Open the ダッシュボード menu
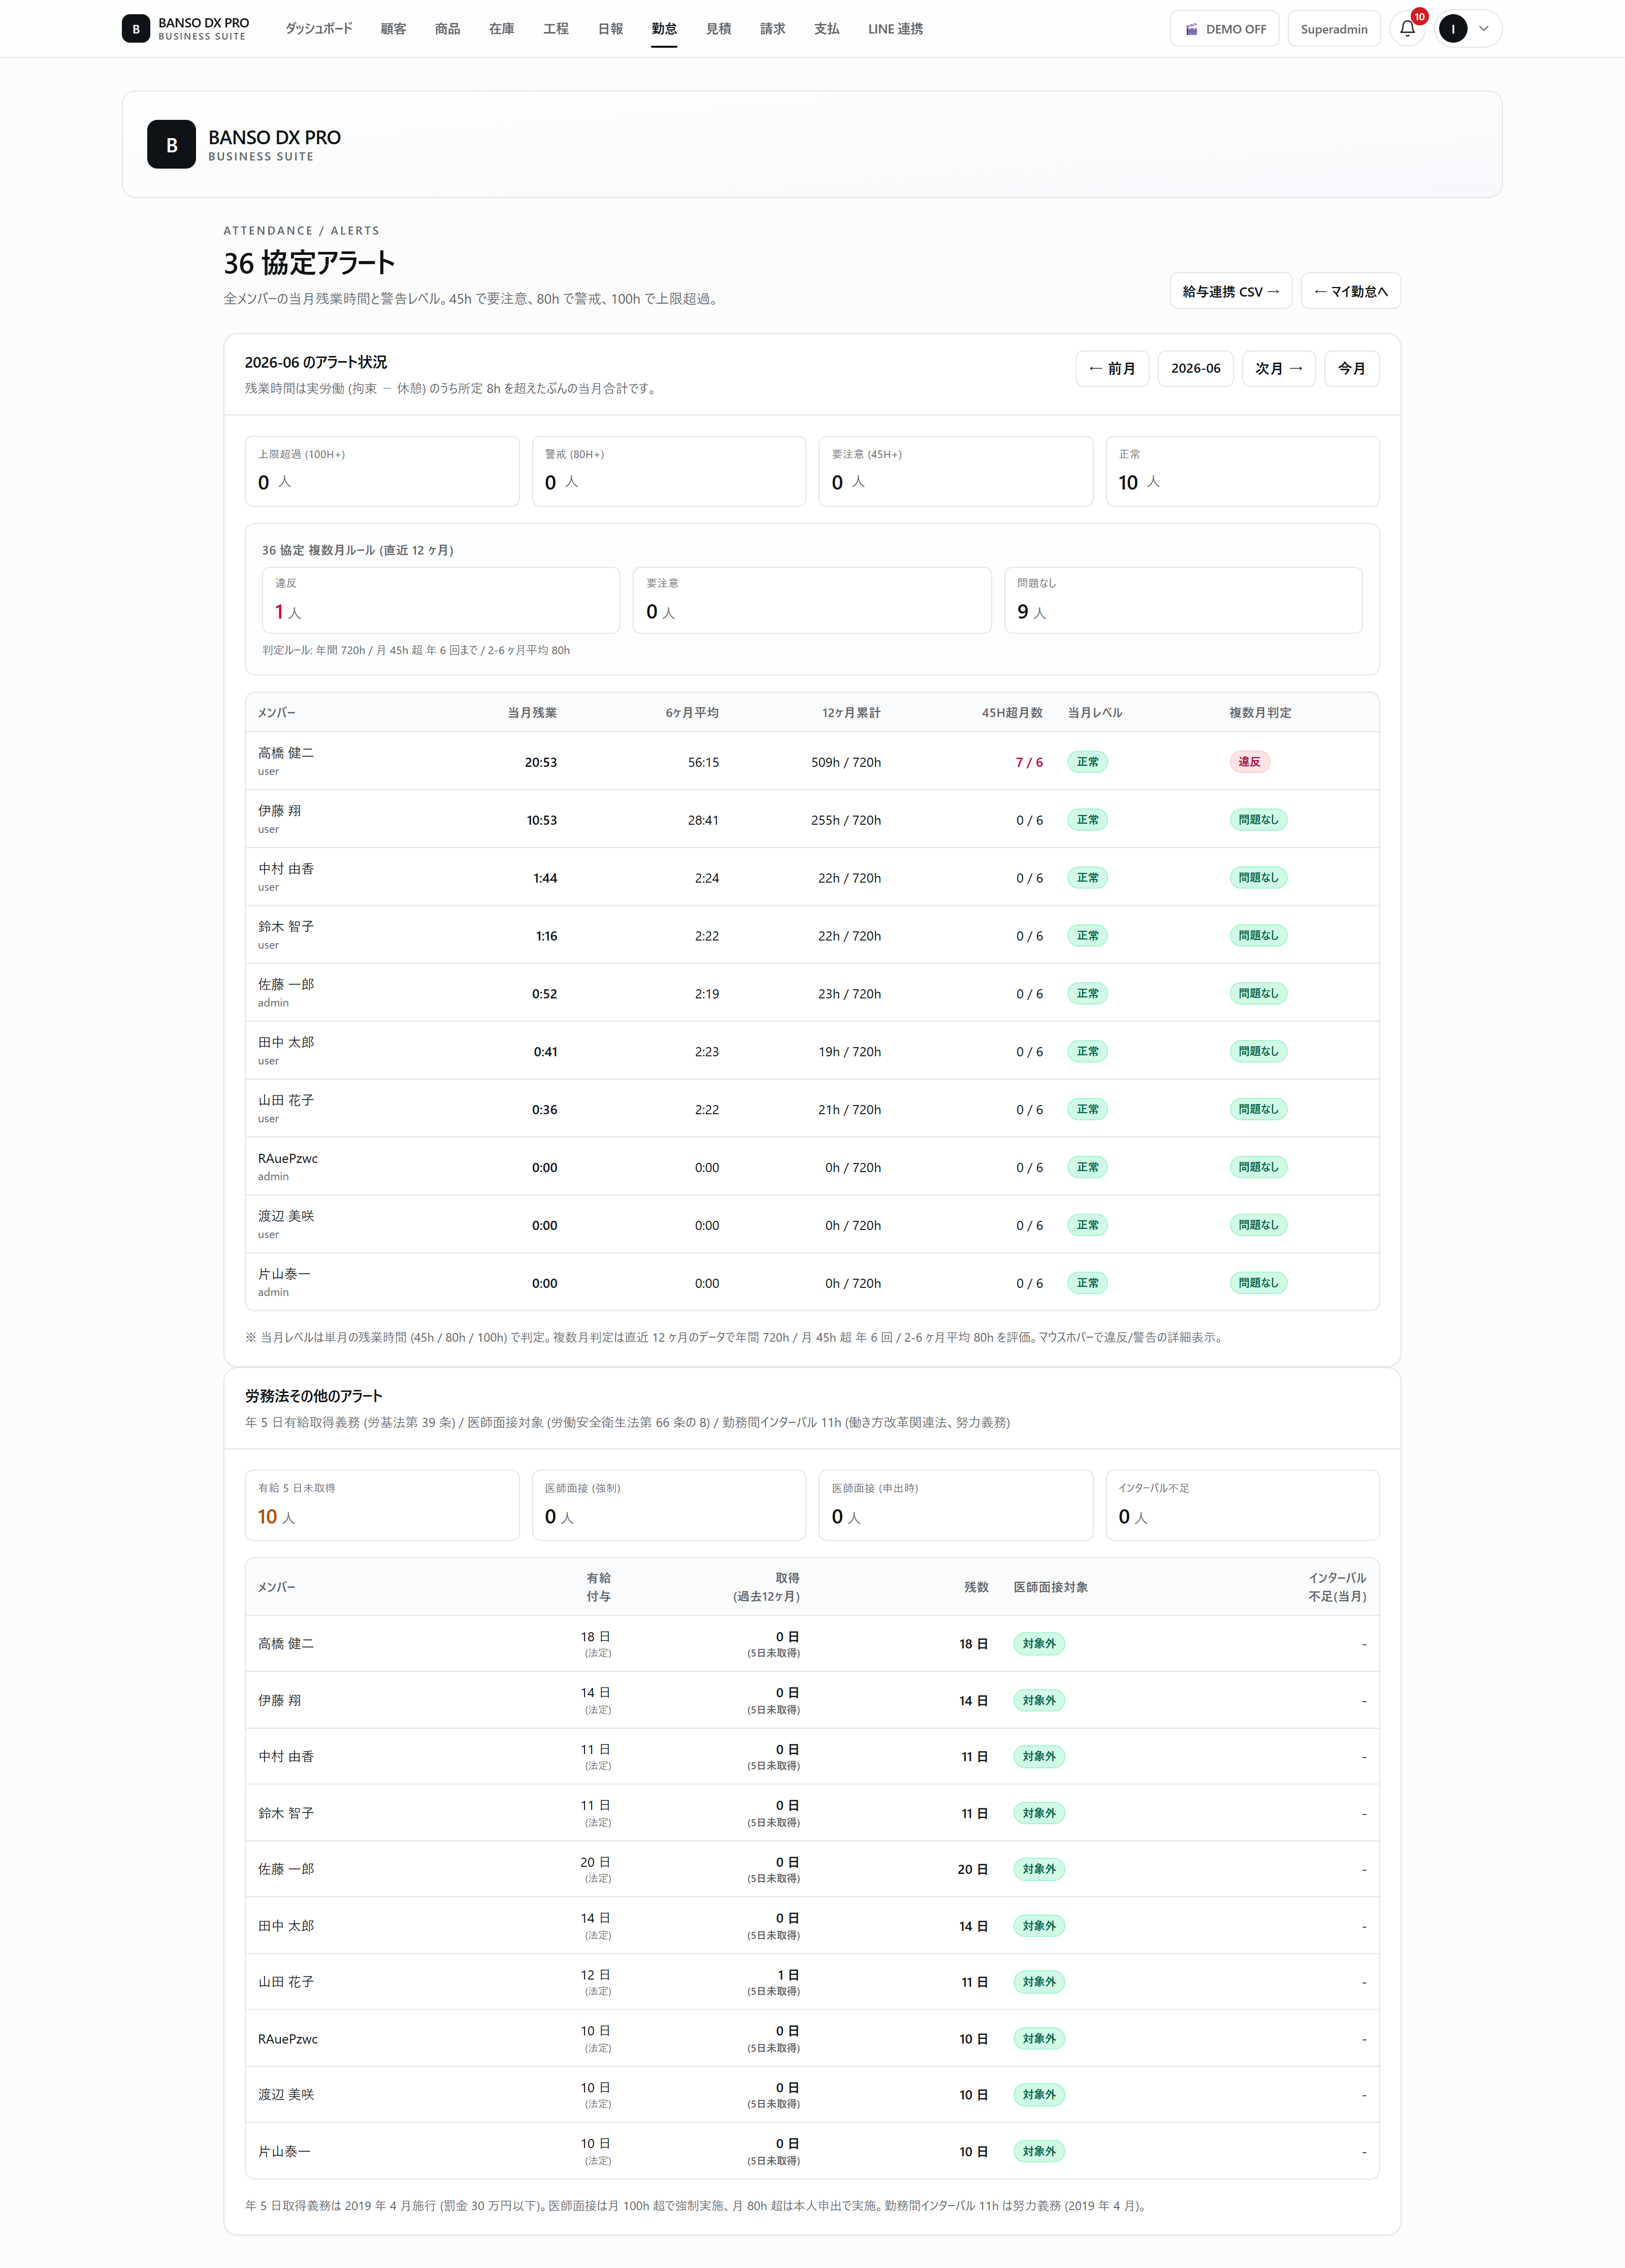This screenshot has height=2268, width=1625. point(319,29)
